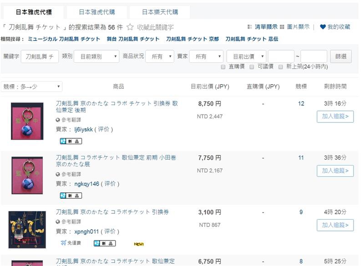The image size is (364, 266).
Task: Click the 剩餘時間 column header
Action: click(x=335, y=86)
